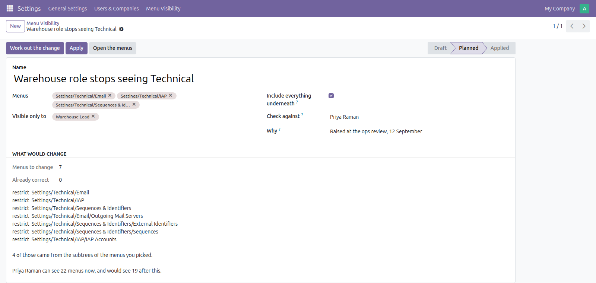
Task: Click the Apply button
Action: tap(76, 48)
